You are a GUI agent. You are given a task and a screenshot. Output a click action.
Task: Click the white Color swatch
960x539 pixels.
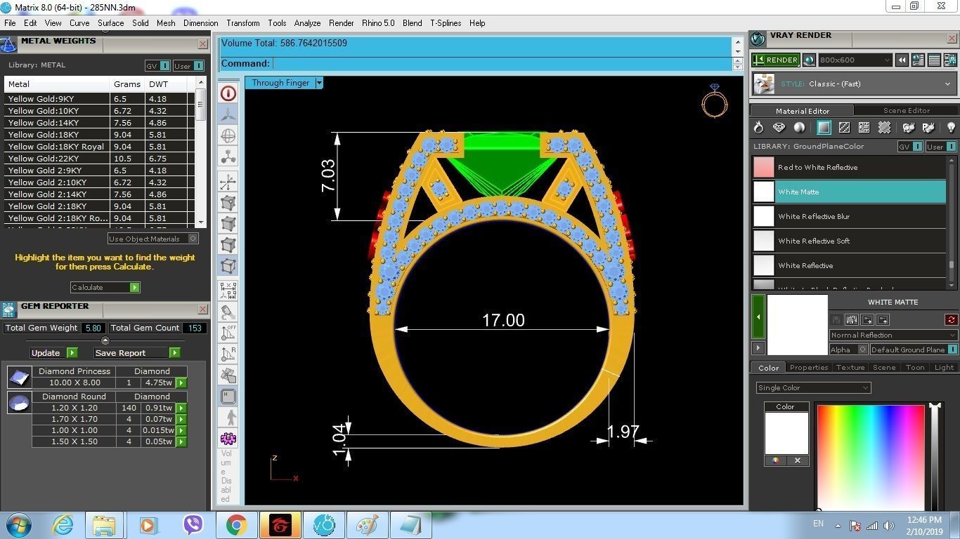[x=786, y=433]
